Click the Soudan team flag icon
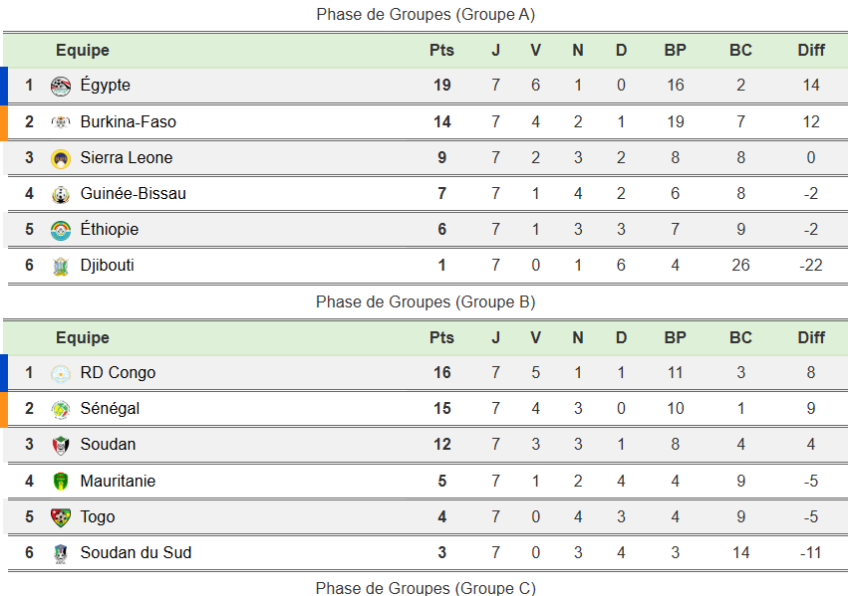This screenshot has width=852, height=596. tap(61, 446)
